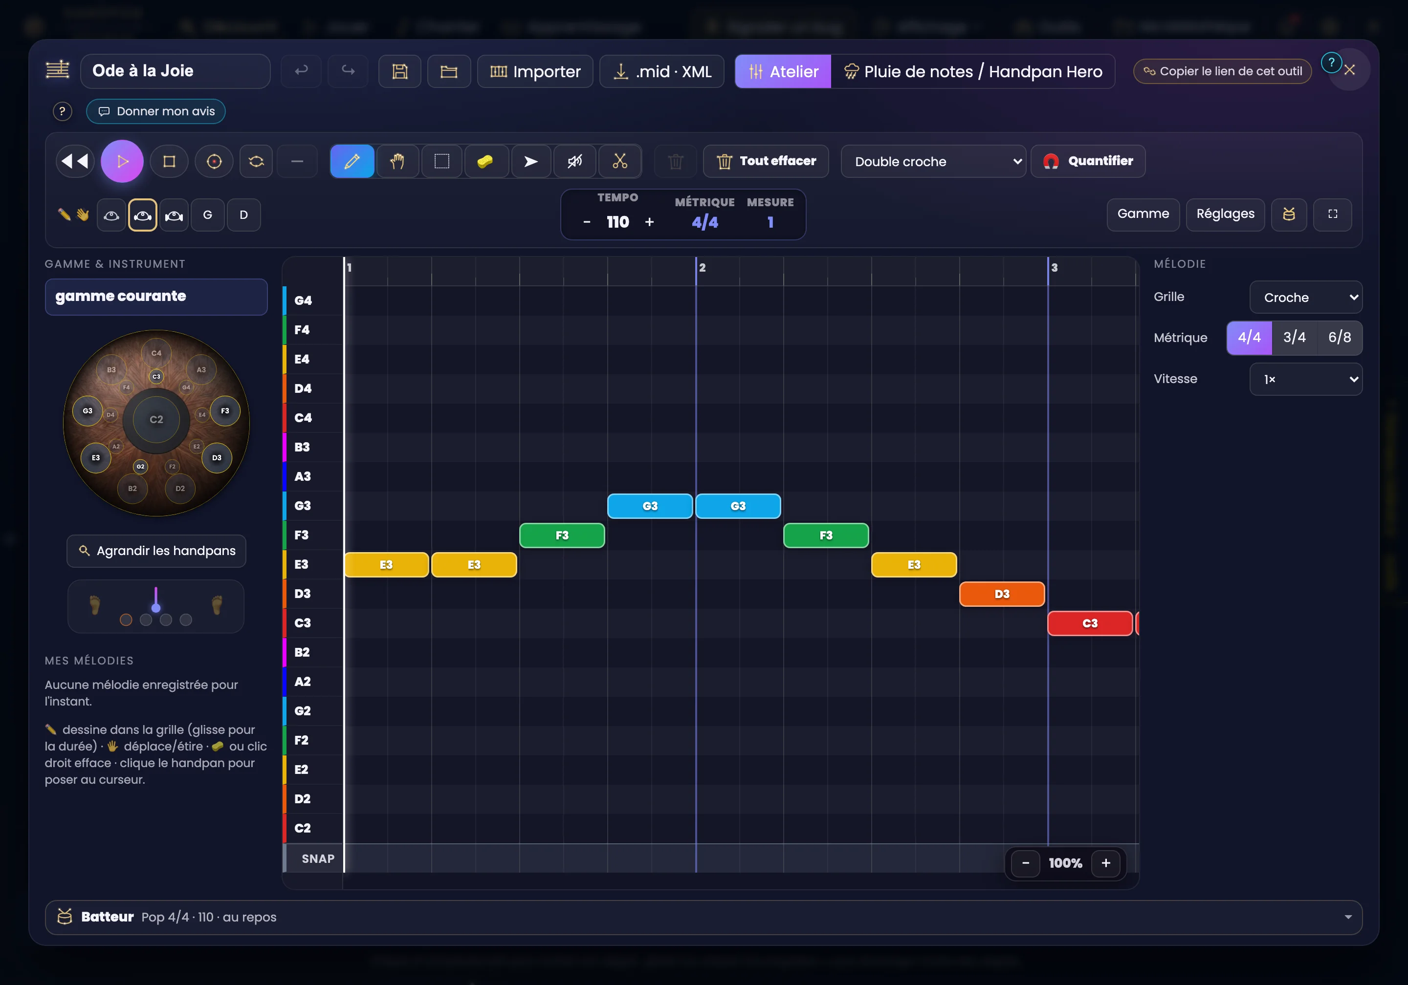This screenshot has height=985, width=1408.
Task: Stop playback with the square button
Action: pos(169,161)
